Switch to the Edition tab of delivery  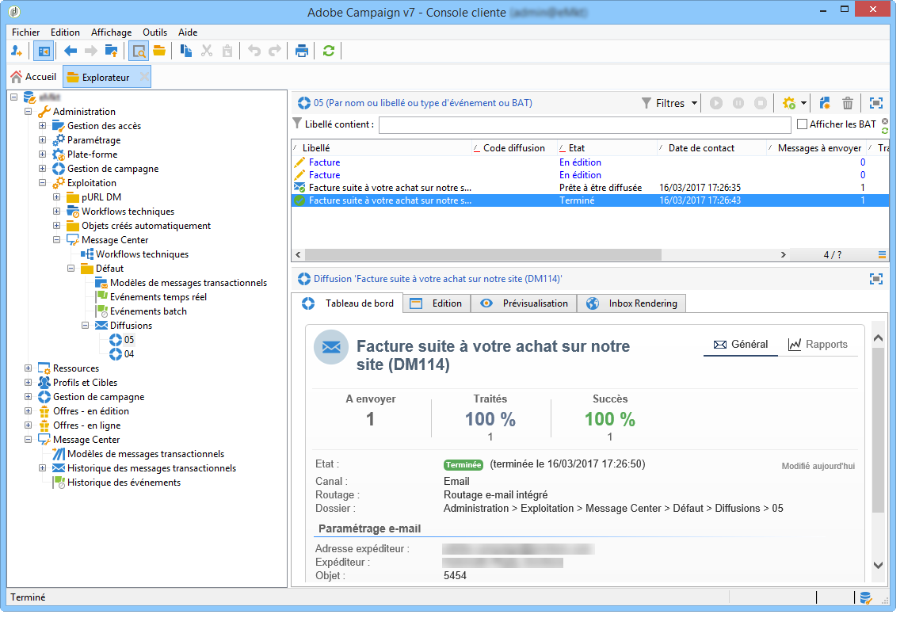[x=437, y=303]
